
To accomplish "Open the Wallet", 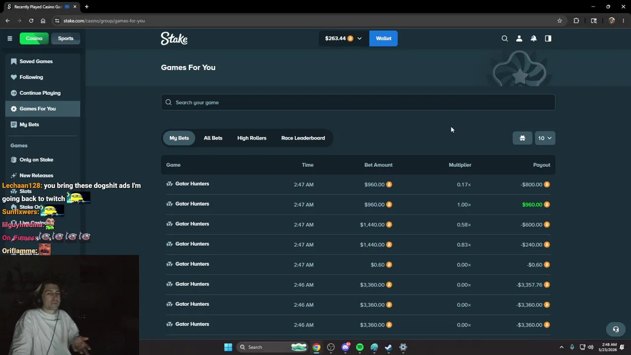I will (x=384, y=38).
